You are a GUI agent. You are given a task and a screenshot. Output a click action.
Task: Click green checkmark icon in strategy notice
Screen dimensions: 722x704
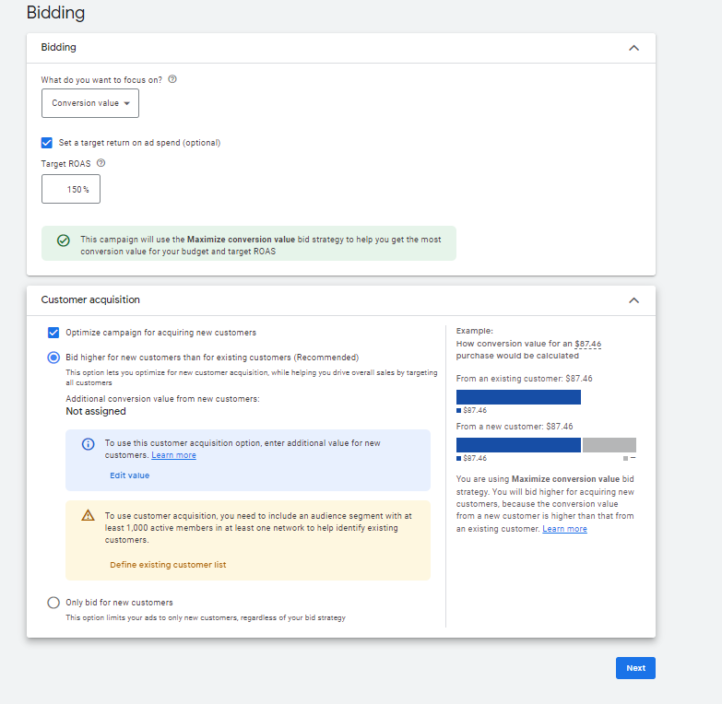coord(63,241)
